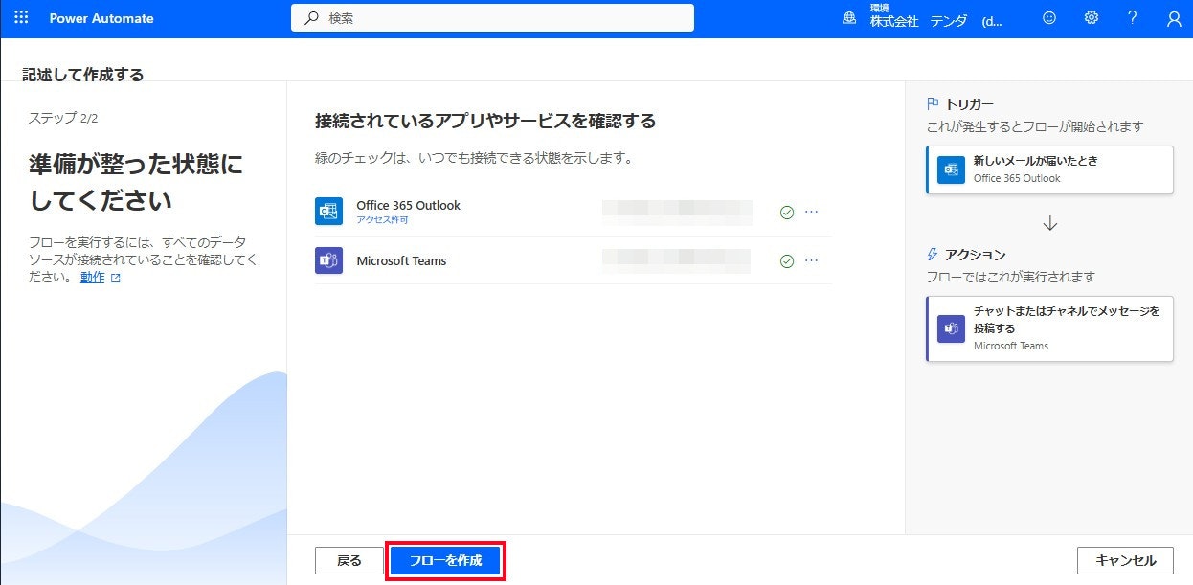Select the チャットまたはチャネルでメッセージを投稿する card

(x=1049, y=328)
